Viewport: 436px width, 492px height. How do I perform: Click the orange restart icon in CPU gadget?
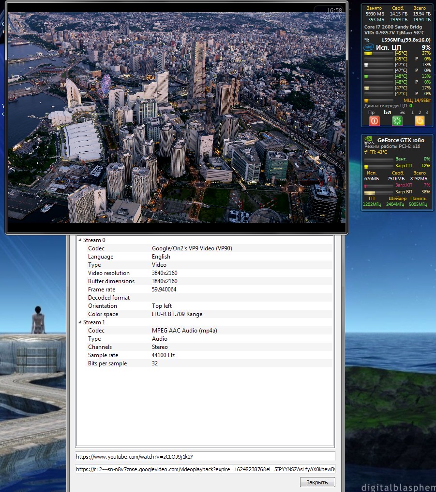(420, 121)
